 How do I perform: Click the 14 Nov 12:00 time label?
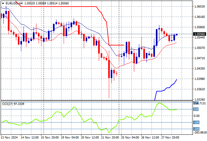click(30, 138)
